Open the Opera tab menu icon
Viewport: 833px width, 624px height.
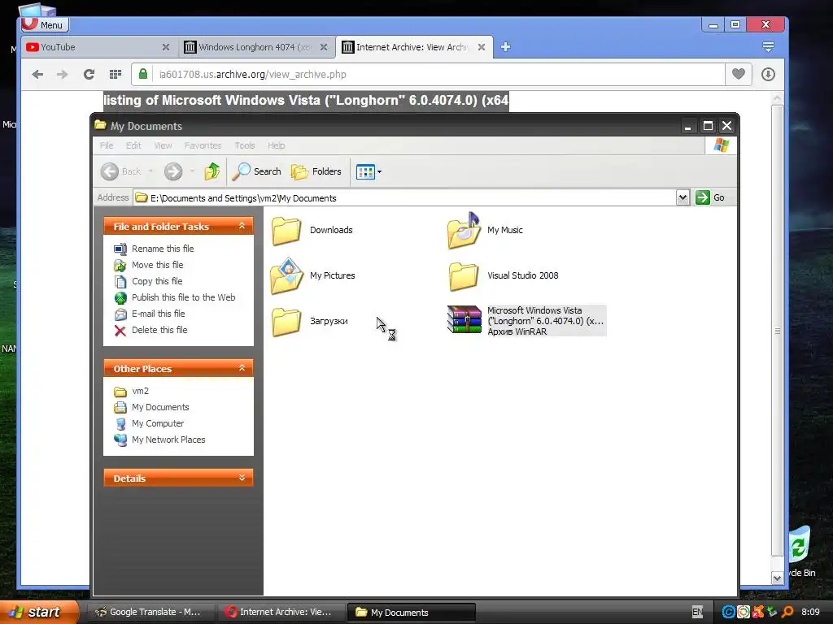(x=768, y=47)
